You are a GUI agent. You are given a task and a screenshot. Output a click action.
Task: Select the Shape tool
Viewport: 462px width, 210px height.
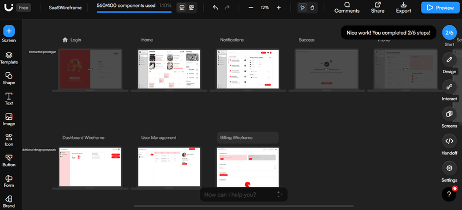[x=9, y=78]
